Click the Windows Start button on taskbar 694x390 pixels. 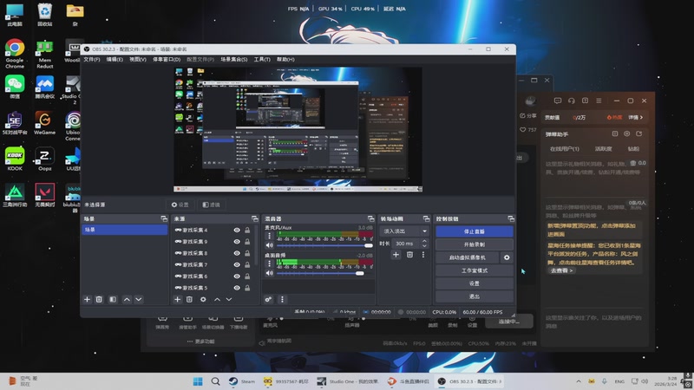click(x=198, y=381)
